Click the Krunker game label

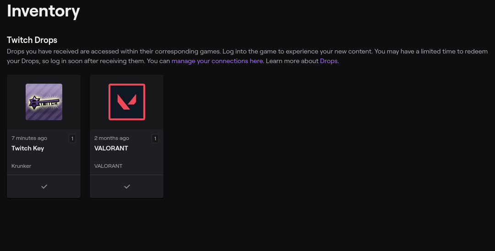[22, 166]
